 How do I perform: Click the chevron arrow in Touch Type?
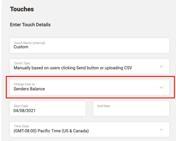(161, 66)
